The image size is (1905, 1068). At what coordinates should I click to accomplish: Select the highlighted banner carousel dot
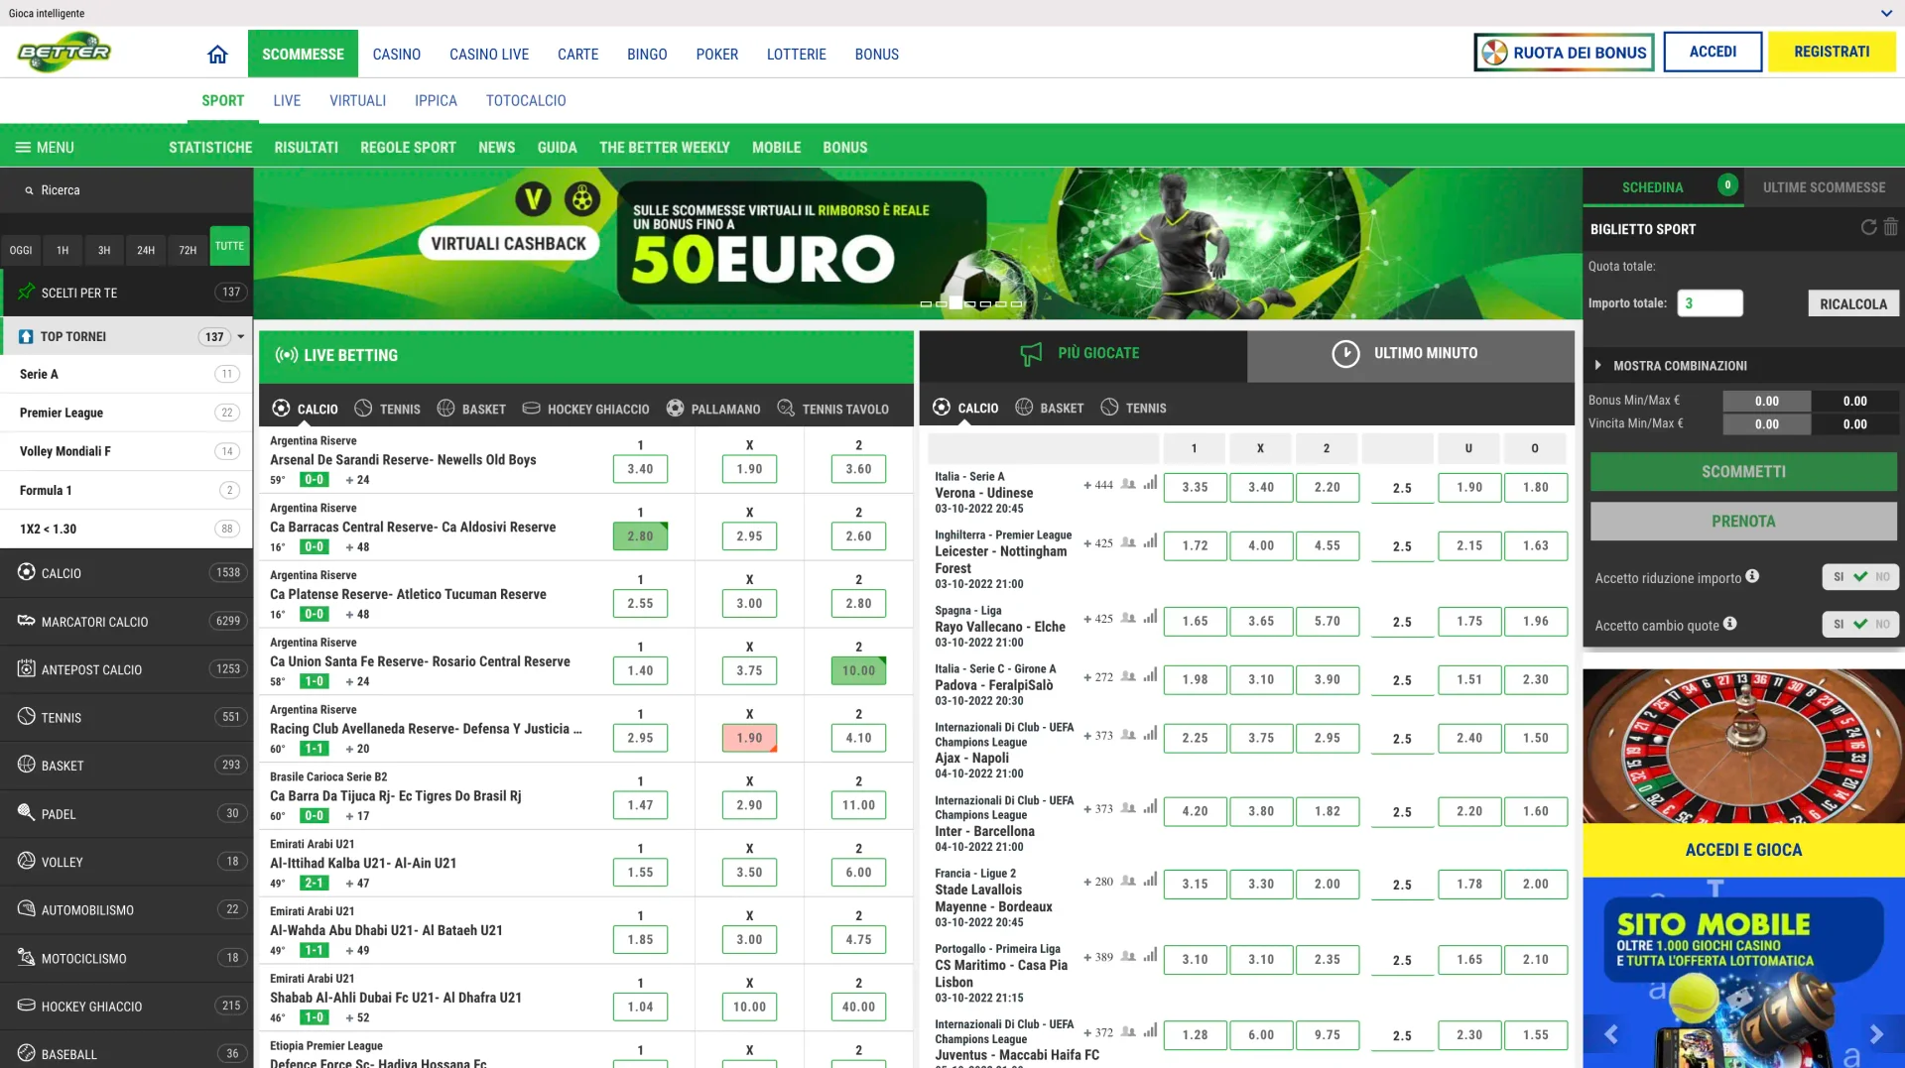pyautogui.click(x=955, y=303)
